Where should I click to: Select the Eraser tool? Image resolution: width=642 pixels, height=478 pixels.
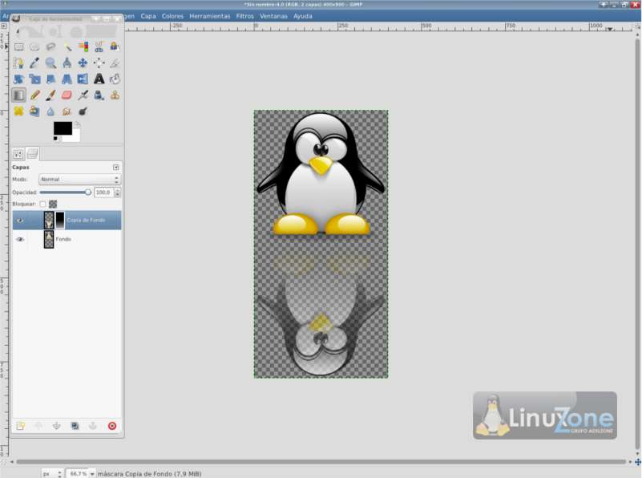67,95
